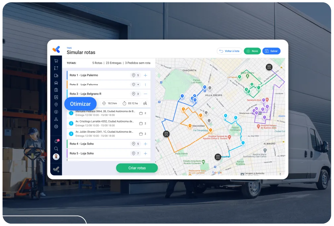Click the 03:12 hs duration badge
Screen dimensions: 334x226
(131, 103)
